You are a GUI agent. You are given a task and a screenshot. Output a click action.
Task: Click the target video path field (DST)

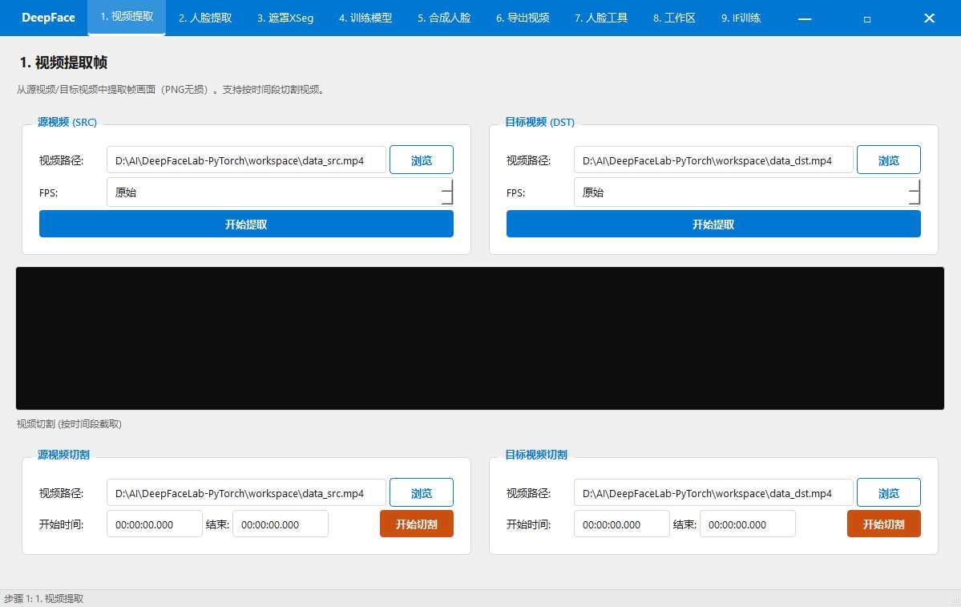(713, 160)
